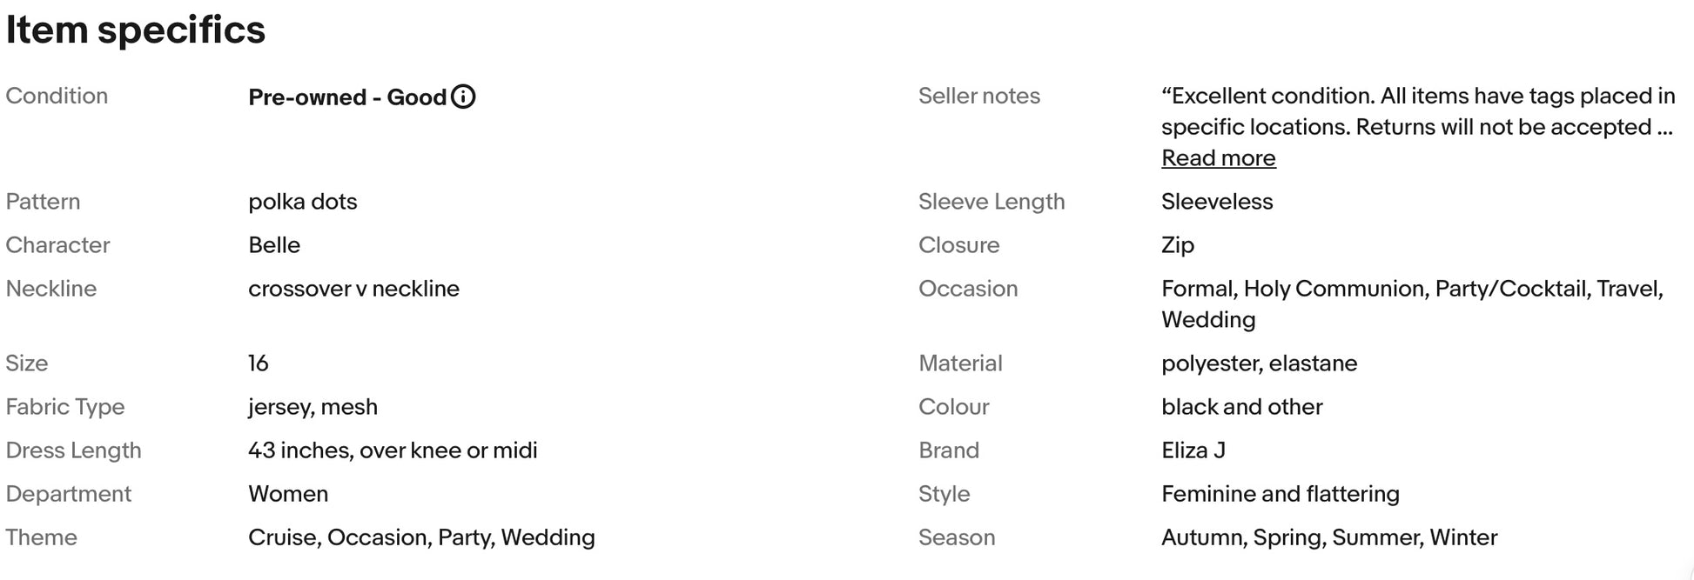This screenshot has width=1694, height=580.
Task: Click the polka dots pattern value
Action: point(302,202)
